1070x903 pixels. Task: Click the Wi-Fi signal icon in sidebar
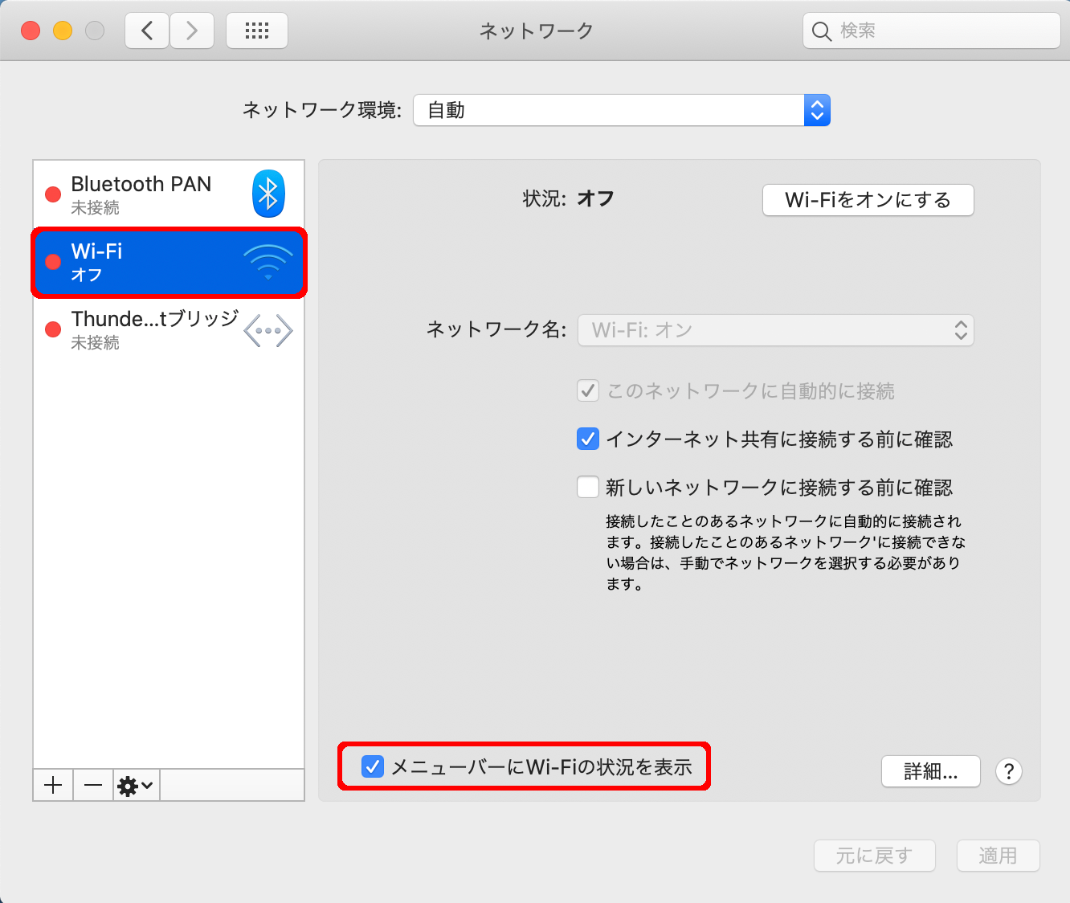click(x=268, y=262)
